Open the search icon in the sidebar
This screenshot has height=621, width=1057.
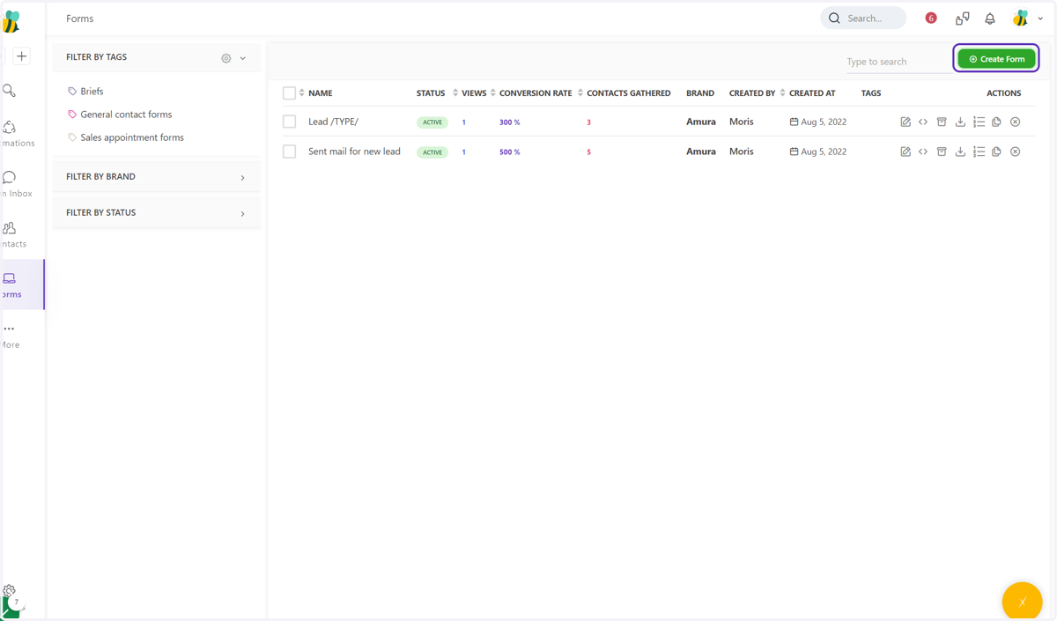9,91
